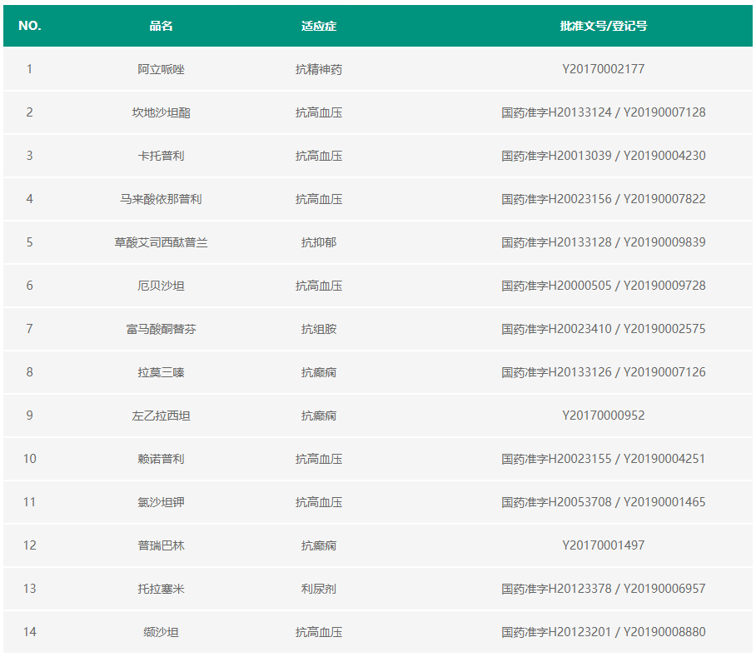Select the 氯沙坦钾 product name
This screenshot has width=756, height=657.
161,502
